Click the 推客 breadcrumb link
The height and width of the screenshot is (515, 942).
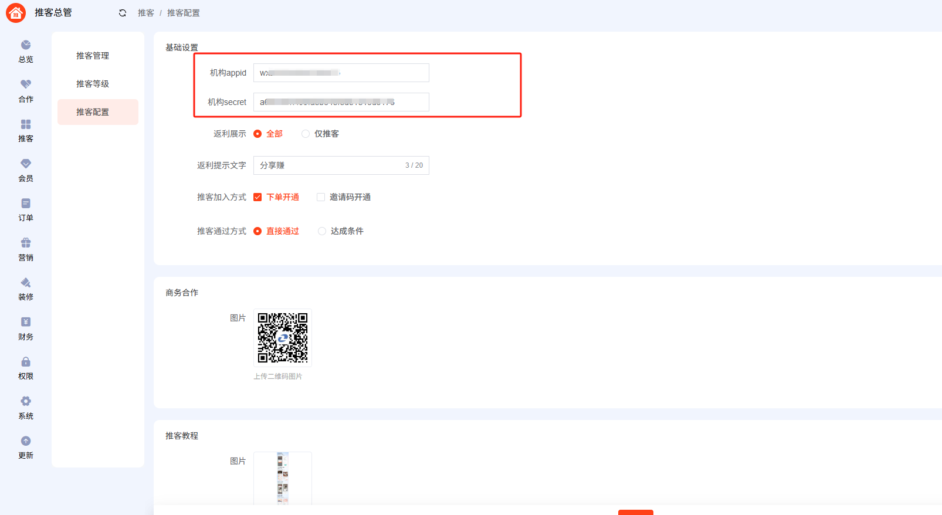(x=146, y=13)
